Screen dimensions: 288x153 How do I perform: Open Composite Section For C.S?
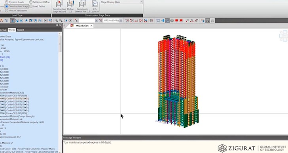point(82,7)
